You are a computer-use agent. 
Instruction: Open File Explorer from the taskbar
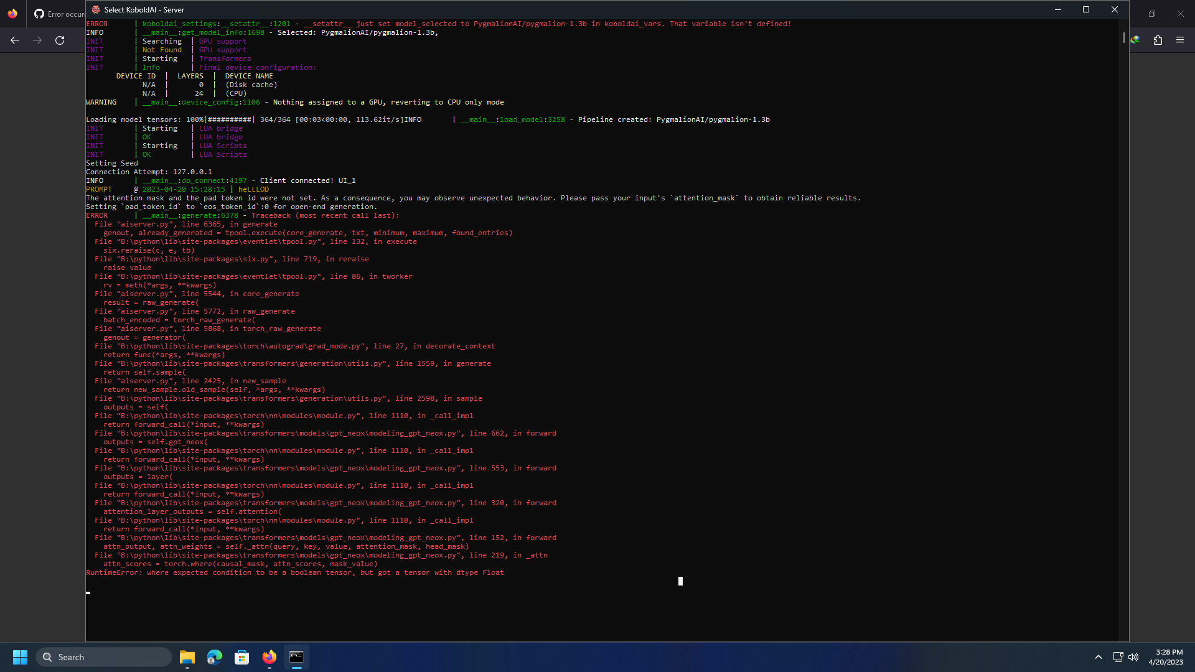pos(187,657)
